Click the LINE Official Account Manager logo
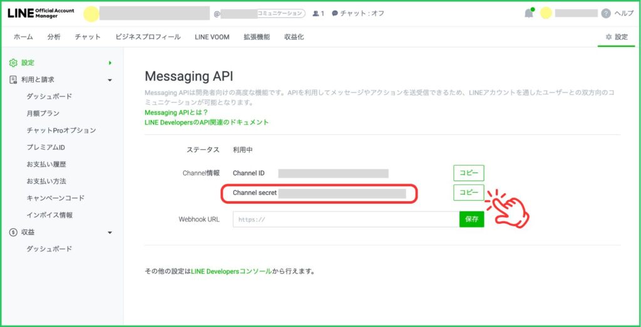The image size is (641, 327). coord(41,13)
